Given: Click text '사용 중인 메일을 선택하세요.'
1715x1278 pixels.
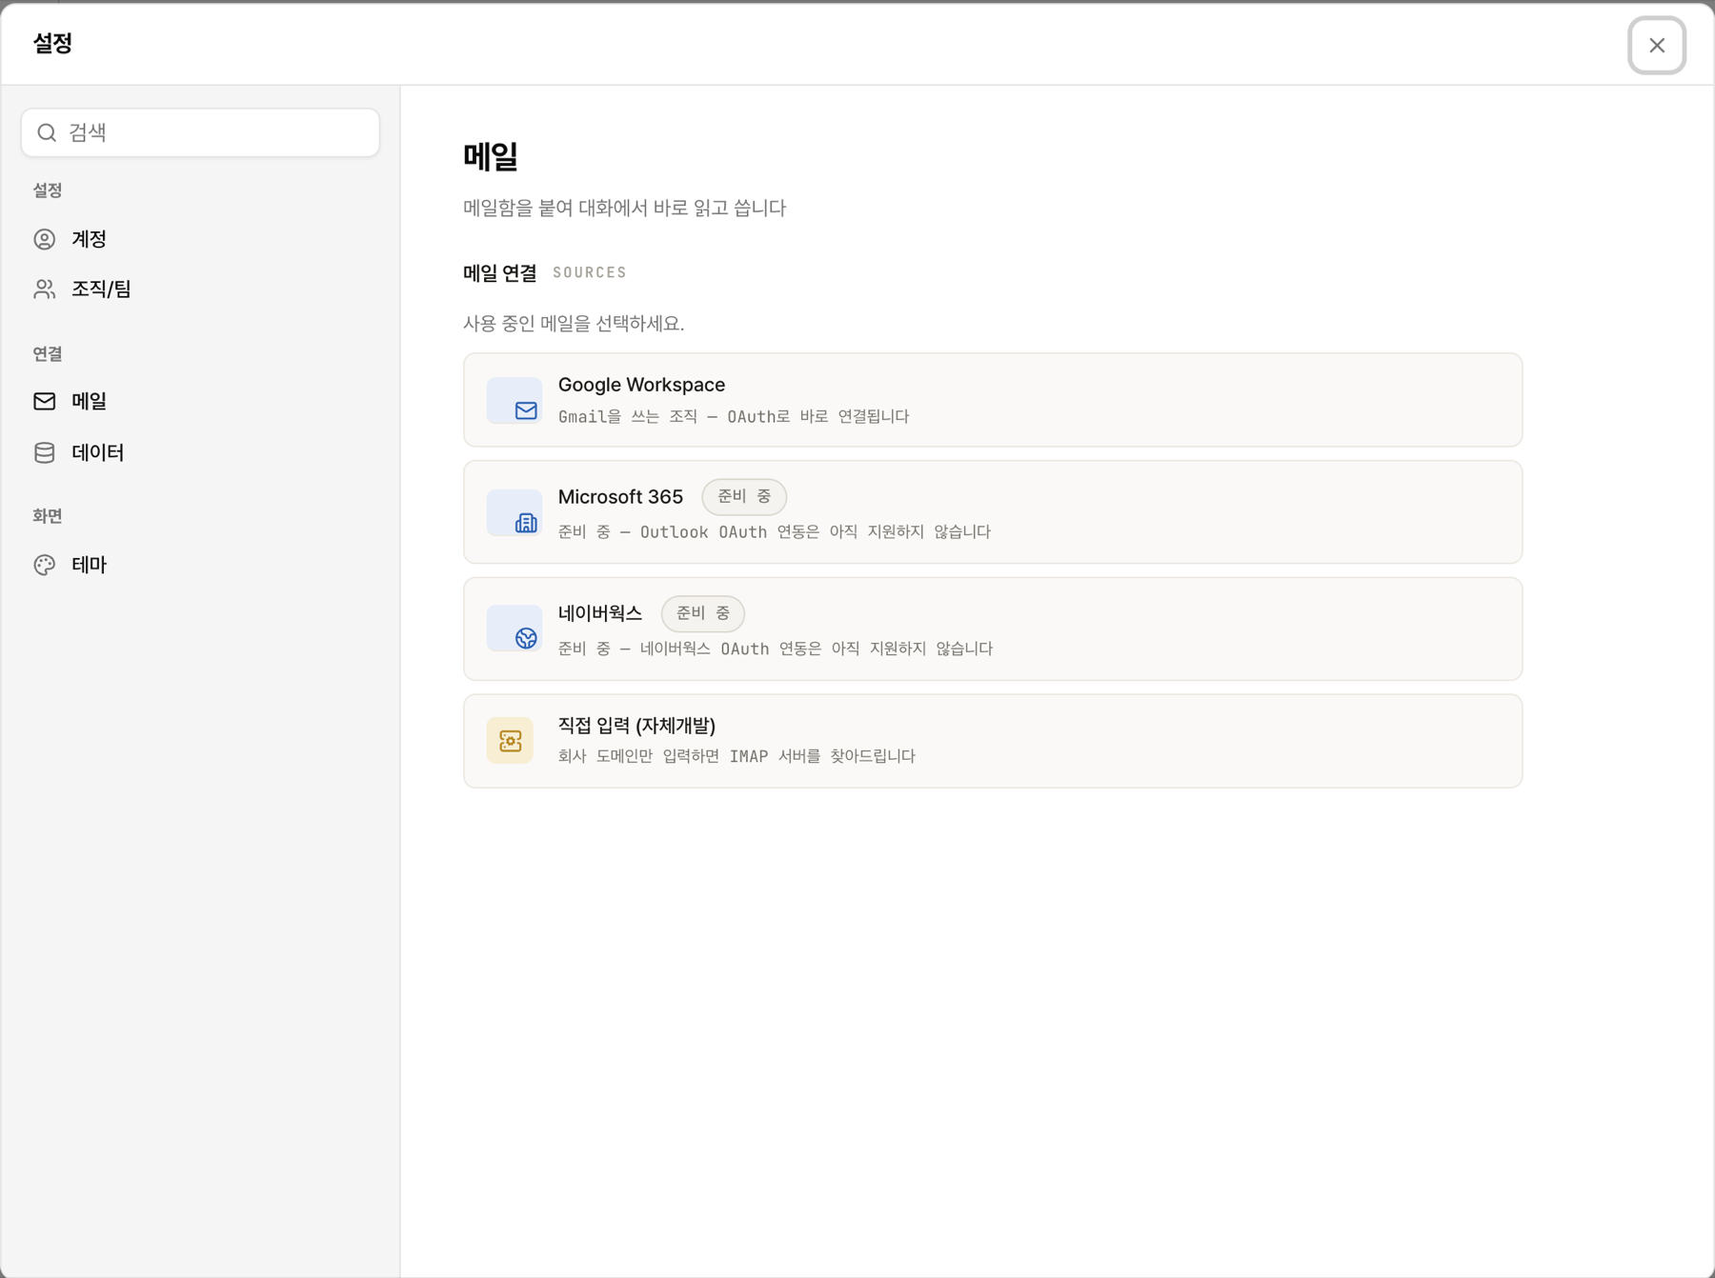Looking at the screenshot, I should [574, 324].
